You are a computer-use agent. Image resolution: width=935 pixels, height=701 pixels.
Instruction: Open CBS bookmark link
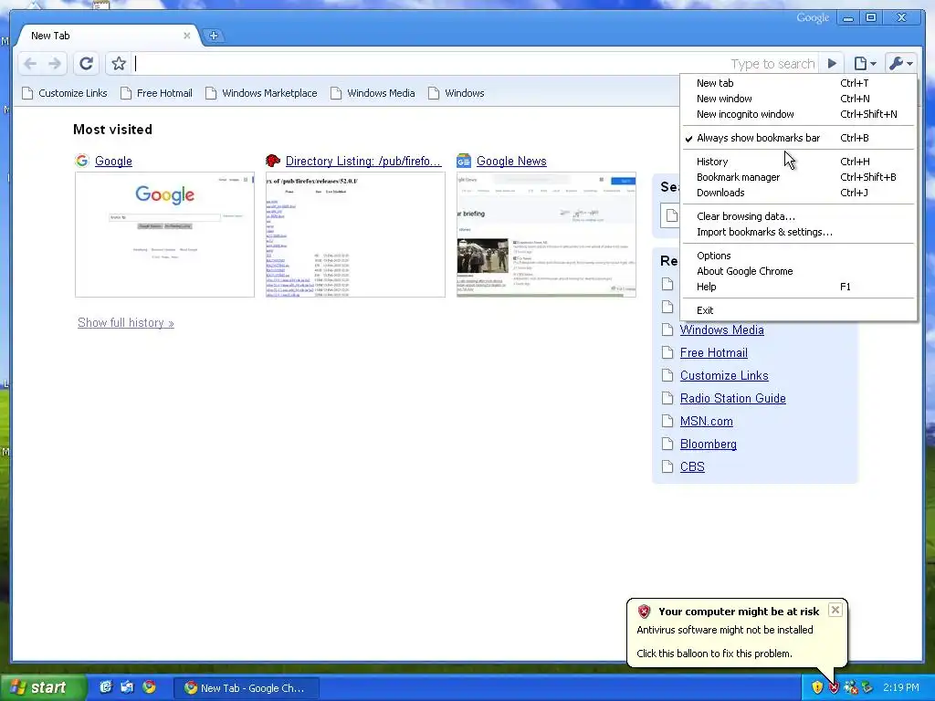pyautogui.click(x=692, y=466)
